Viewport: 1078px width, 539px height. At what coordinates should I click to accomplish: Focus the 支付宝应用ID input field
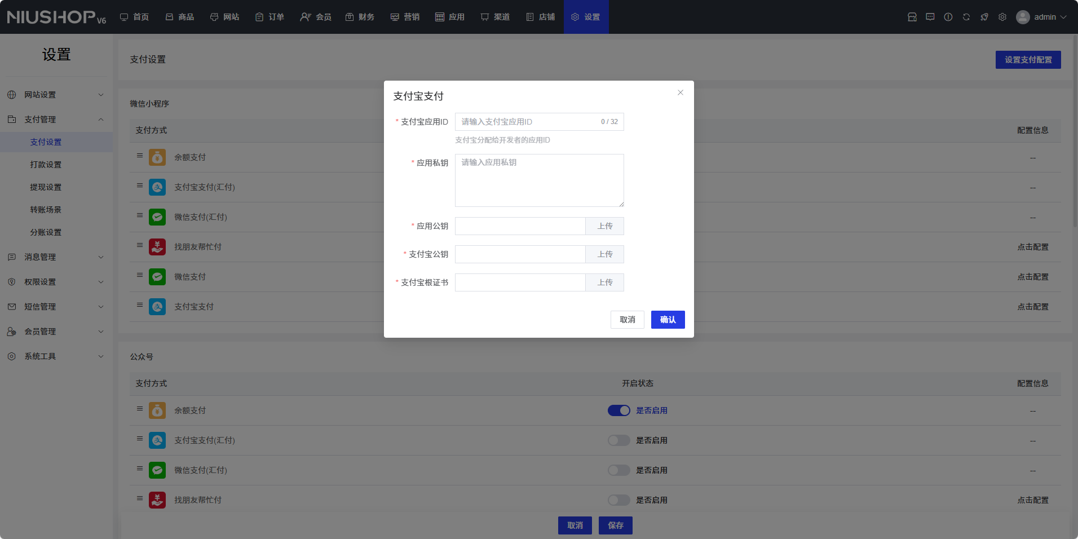[527, 122]
